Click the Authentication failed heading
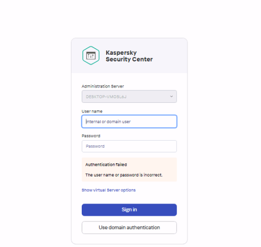Screen dimensions: 261x247 tap(106, 165)
